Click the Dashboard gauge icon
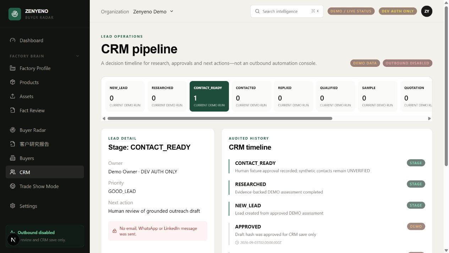This screenshot has width=449, height=253. coord(13,40)
